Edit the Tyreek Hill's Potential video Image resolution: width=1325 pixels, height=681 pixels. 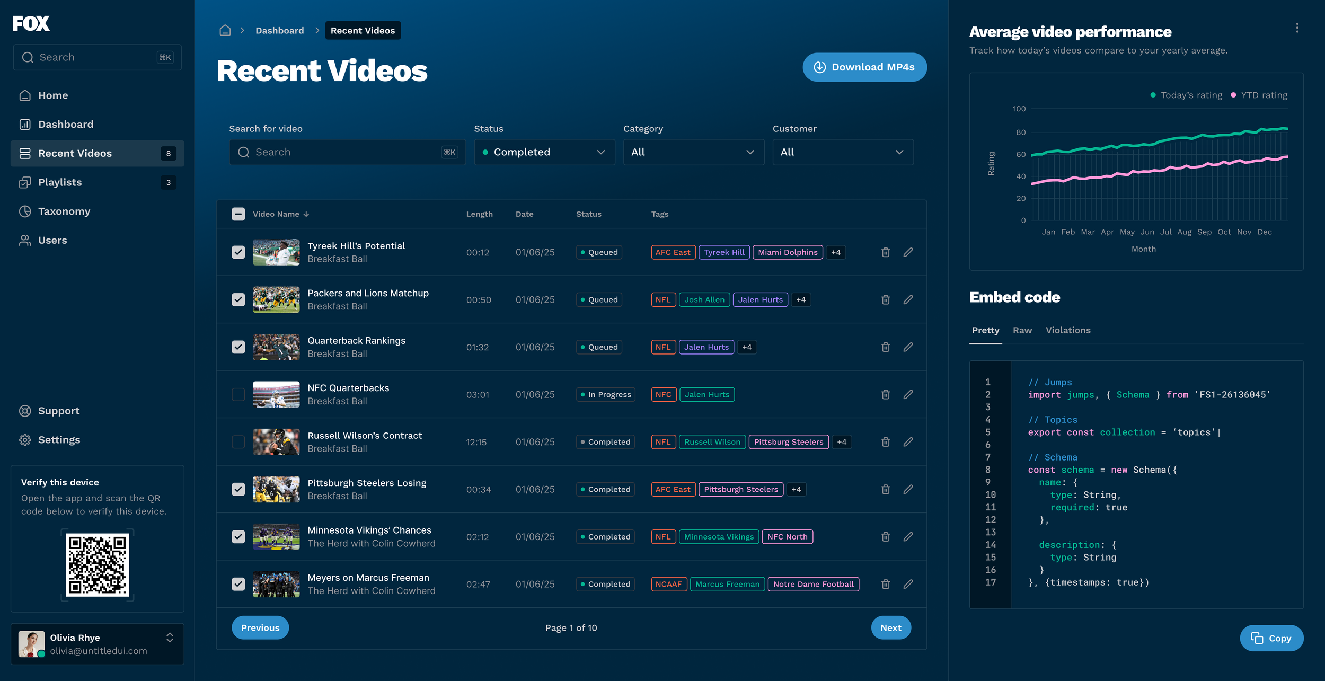click(x=908, y=252)
